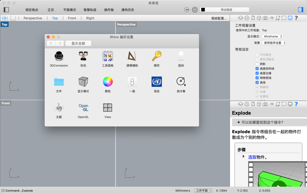Open the 预设图层 layer selector
This screenshot has height=194, width=307.
(224, 10)
